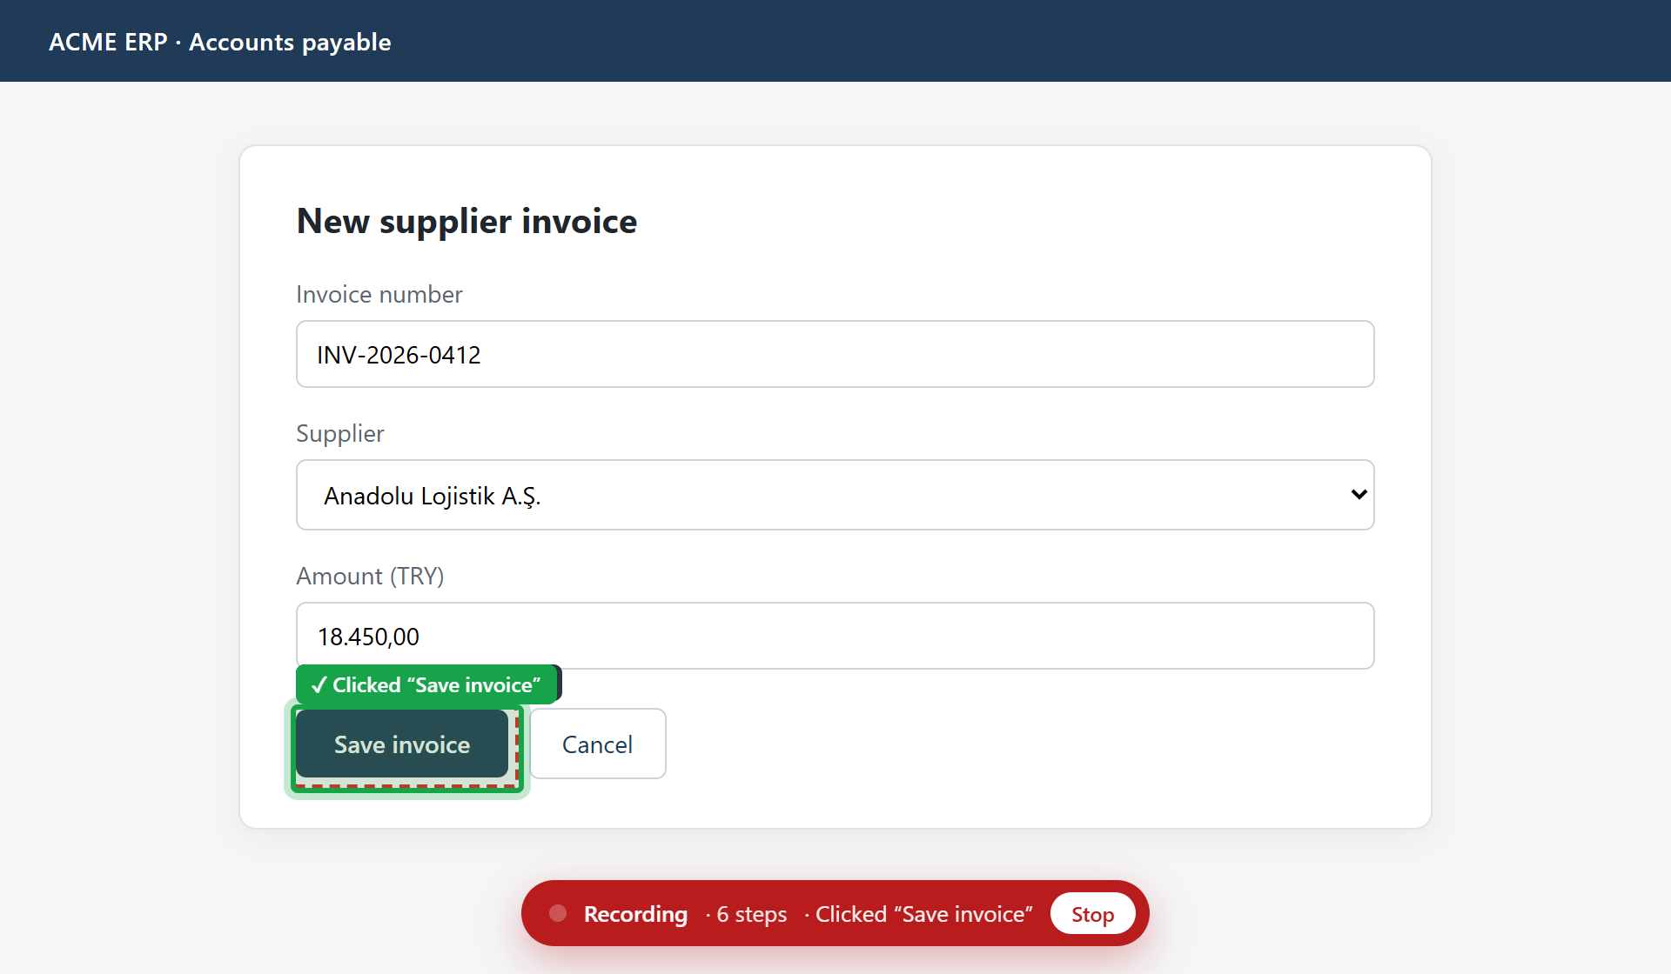
Task: Click the Supplier field label
Action: (340, 433)
